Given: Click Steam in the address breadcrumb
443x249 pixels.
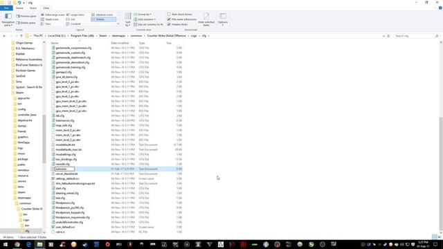Looking at the screenshot, I should coord(103,36).
